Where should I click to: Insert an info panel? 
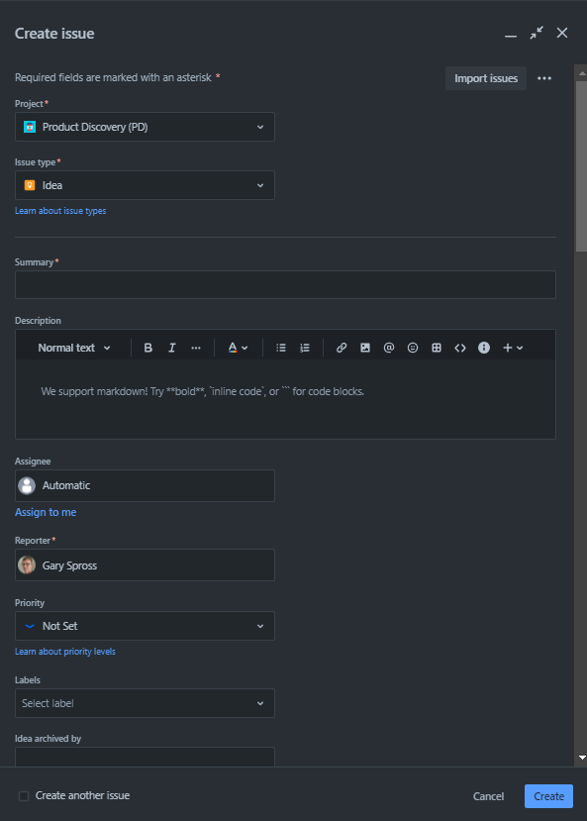click(x=484, y=348)
